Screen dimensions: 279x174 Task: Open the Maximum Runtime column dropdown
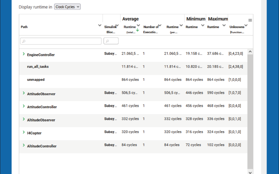coord(224,26)
